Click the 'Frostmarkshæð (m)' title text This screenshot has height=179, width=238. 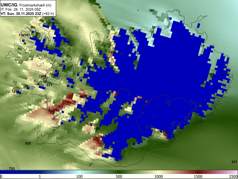[x=35, y=5]
